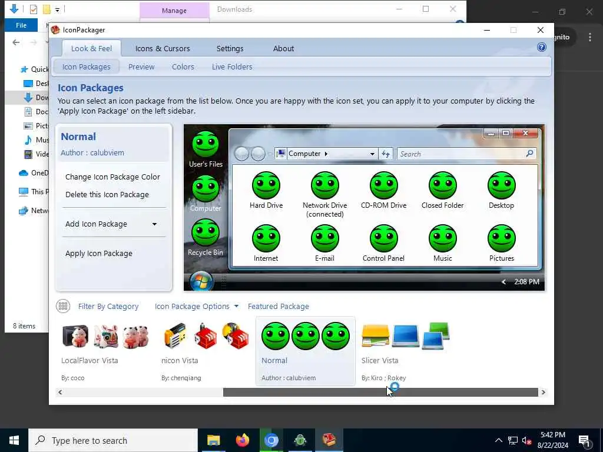Select the Slicer Vista icon package
Screen dimensions: 603x452
[x=405, y=351]
